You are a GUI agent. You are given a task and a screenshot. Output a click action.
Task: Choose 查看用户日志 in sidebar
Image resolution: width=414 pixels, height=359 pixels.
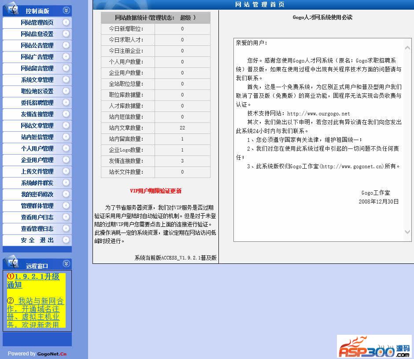pos(37,217)
